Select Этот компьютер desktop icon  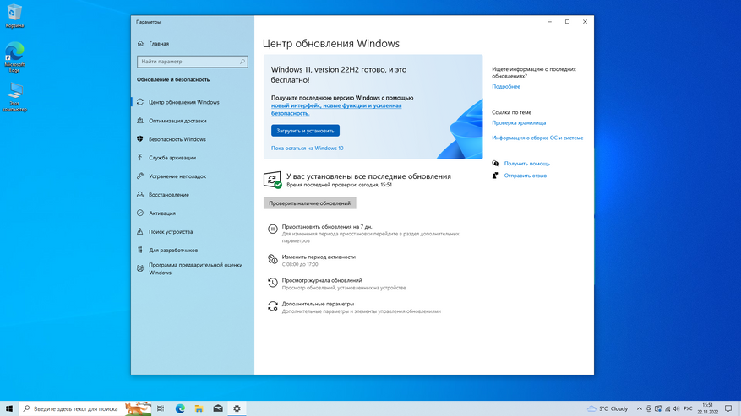[14, 97]
